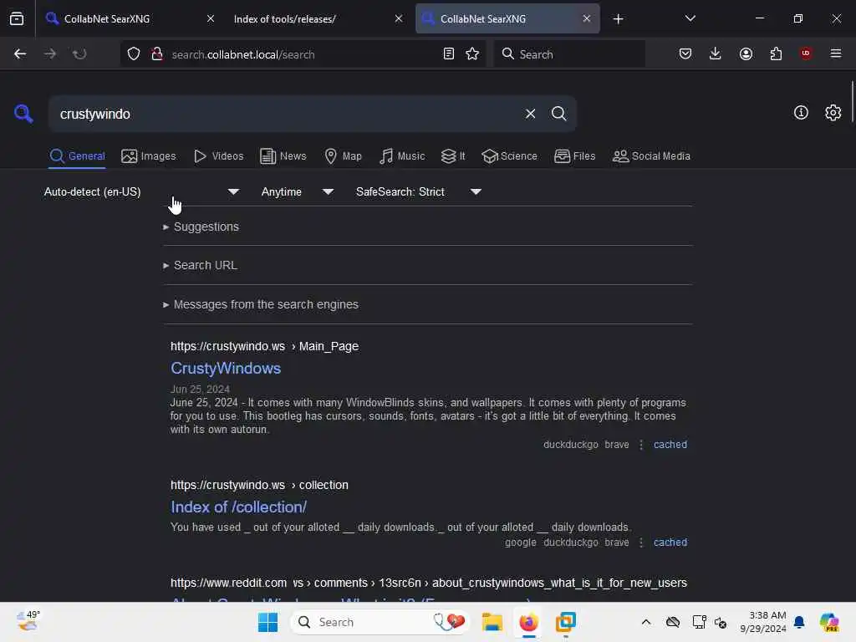Click the VirtualBox-style taskbar app icon
This screenshot has width=856, height=642.
[566, 622]
